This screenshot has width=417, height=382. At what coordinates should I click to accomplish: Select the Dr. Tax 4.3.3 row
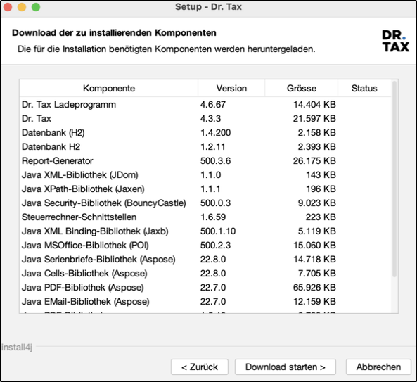[205, 119]
